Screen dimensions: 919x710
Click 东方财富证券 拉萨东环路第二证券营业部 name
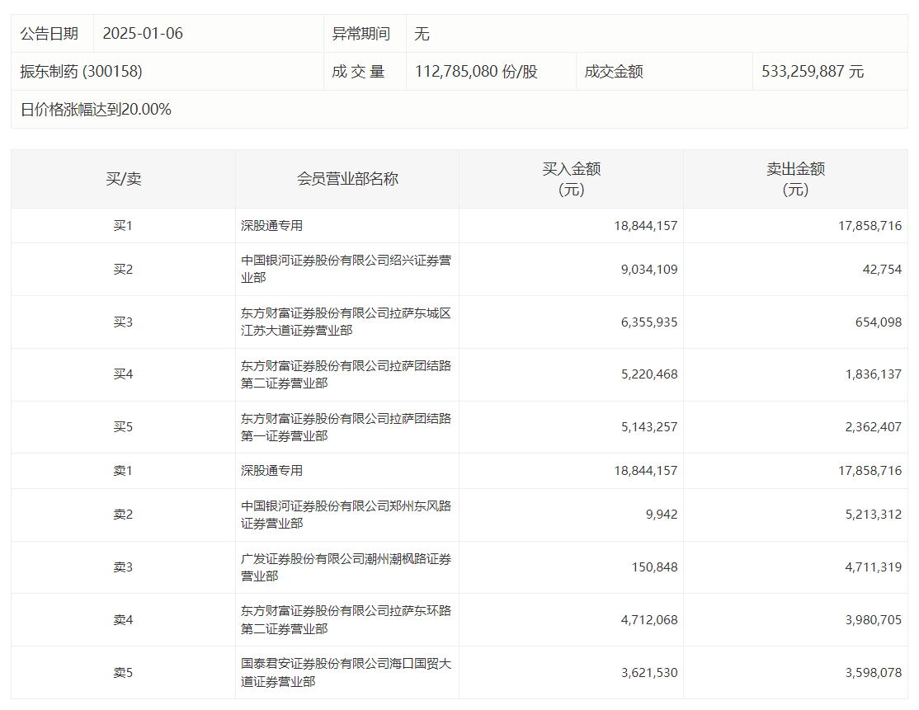[x=346, y=620]
